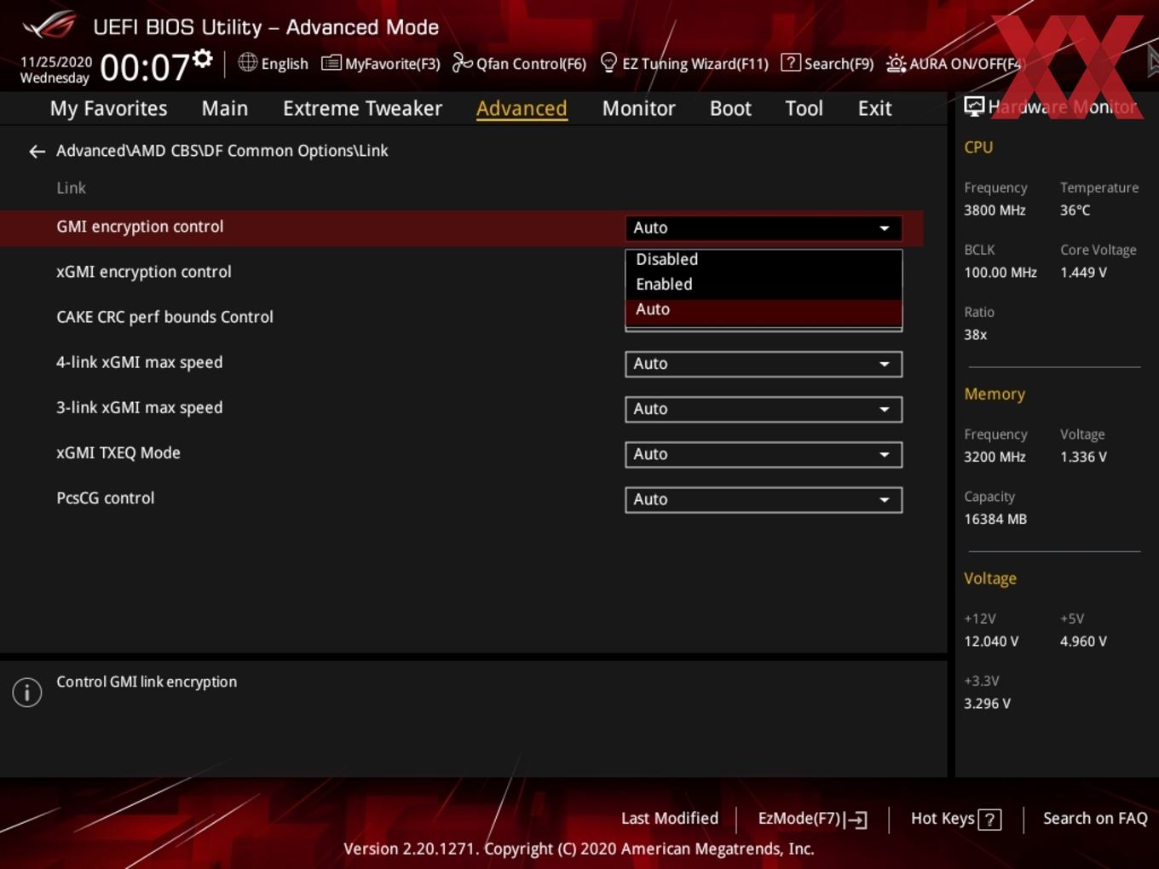The height and width of the screenshot is (869, 1159).
Task: Open the MyFavorite(F3) list icon
Action: tap(331, 63)
